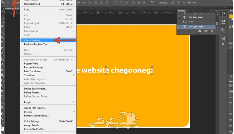Collapse History panel with double-arrow icon
Screen dimensions: 234x134
click(212, 11)
